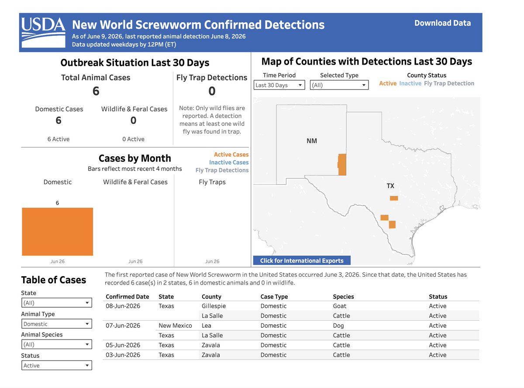Click the Gillespie County orange area on map
This screenshot has height=388, width=524.
click(x=394, y=198)
